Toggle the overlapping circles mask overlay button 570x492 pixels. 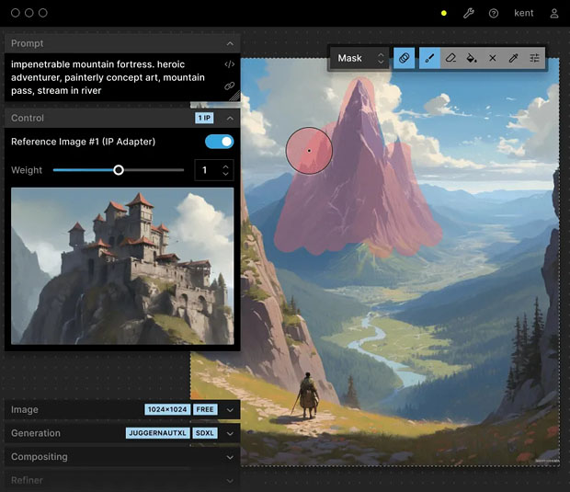pyautogui.click(x=404, y=58)
